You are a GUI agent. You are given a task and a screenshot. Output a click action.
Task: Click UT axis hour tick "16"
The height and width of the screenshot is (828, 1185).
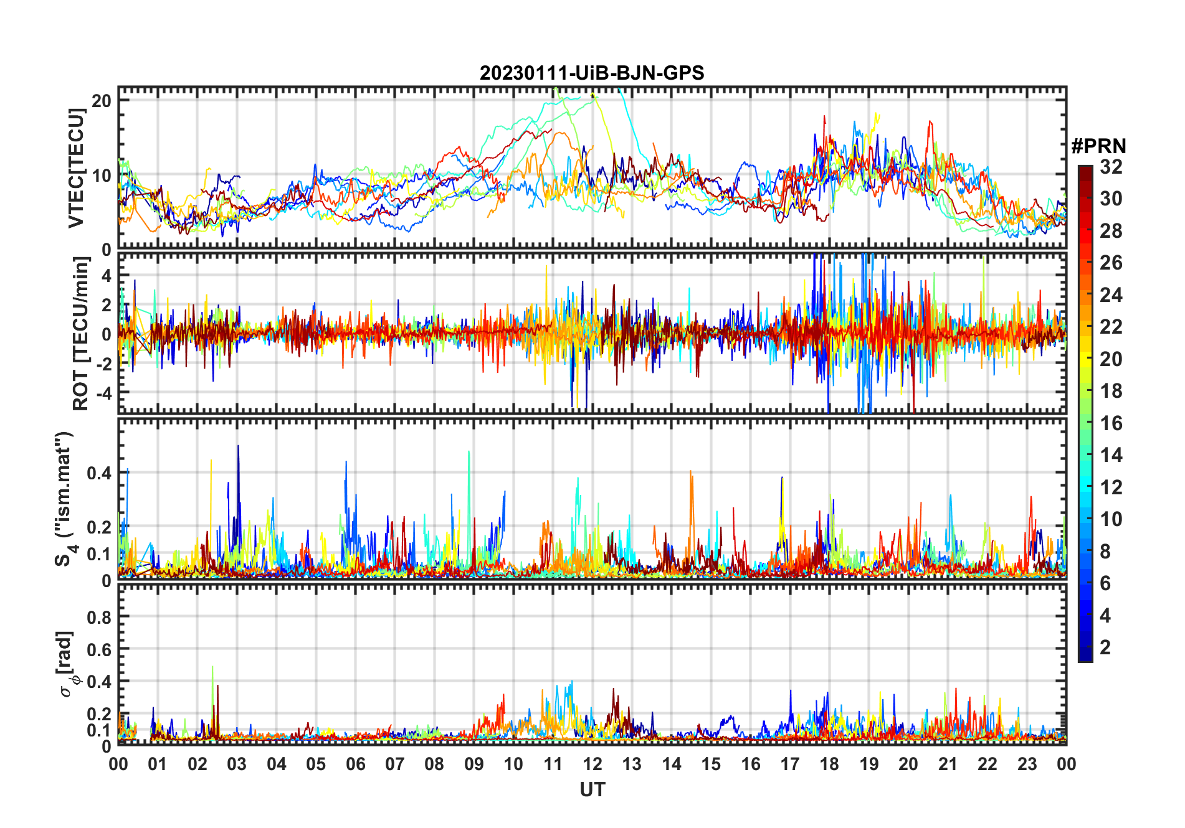coord(751,764)
